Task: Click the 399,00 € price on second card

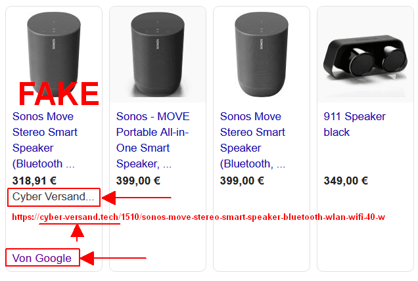Action: [x=138, y=181]
